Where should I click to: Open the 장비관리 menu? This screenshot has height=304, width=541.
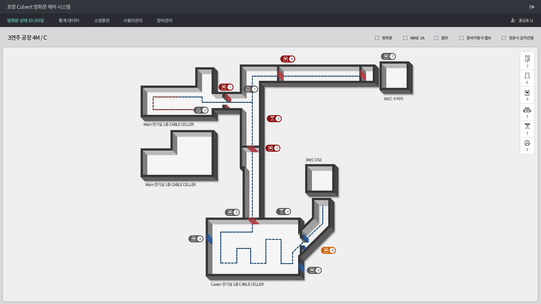point(165,21)
